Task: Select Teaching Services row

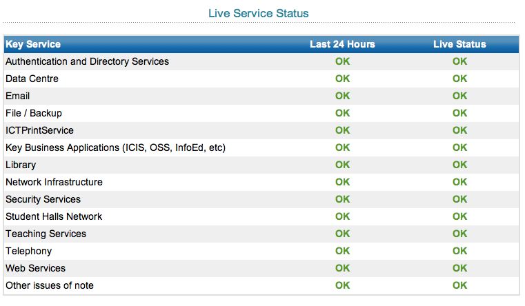Action: pos(46,234)
